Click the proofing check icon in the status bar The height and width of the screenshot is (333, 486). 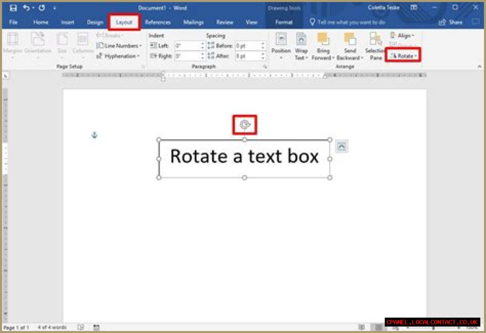[81, 327]
